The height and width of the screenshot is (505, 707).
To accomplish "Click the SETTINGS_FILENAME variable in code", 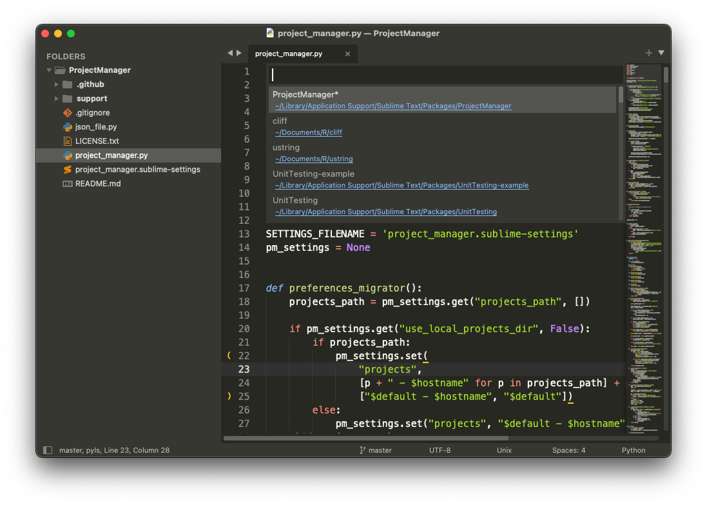I will [315, 233].
